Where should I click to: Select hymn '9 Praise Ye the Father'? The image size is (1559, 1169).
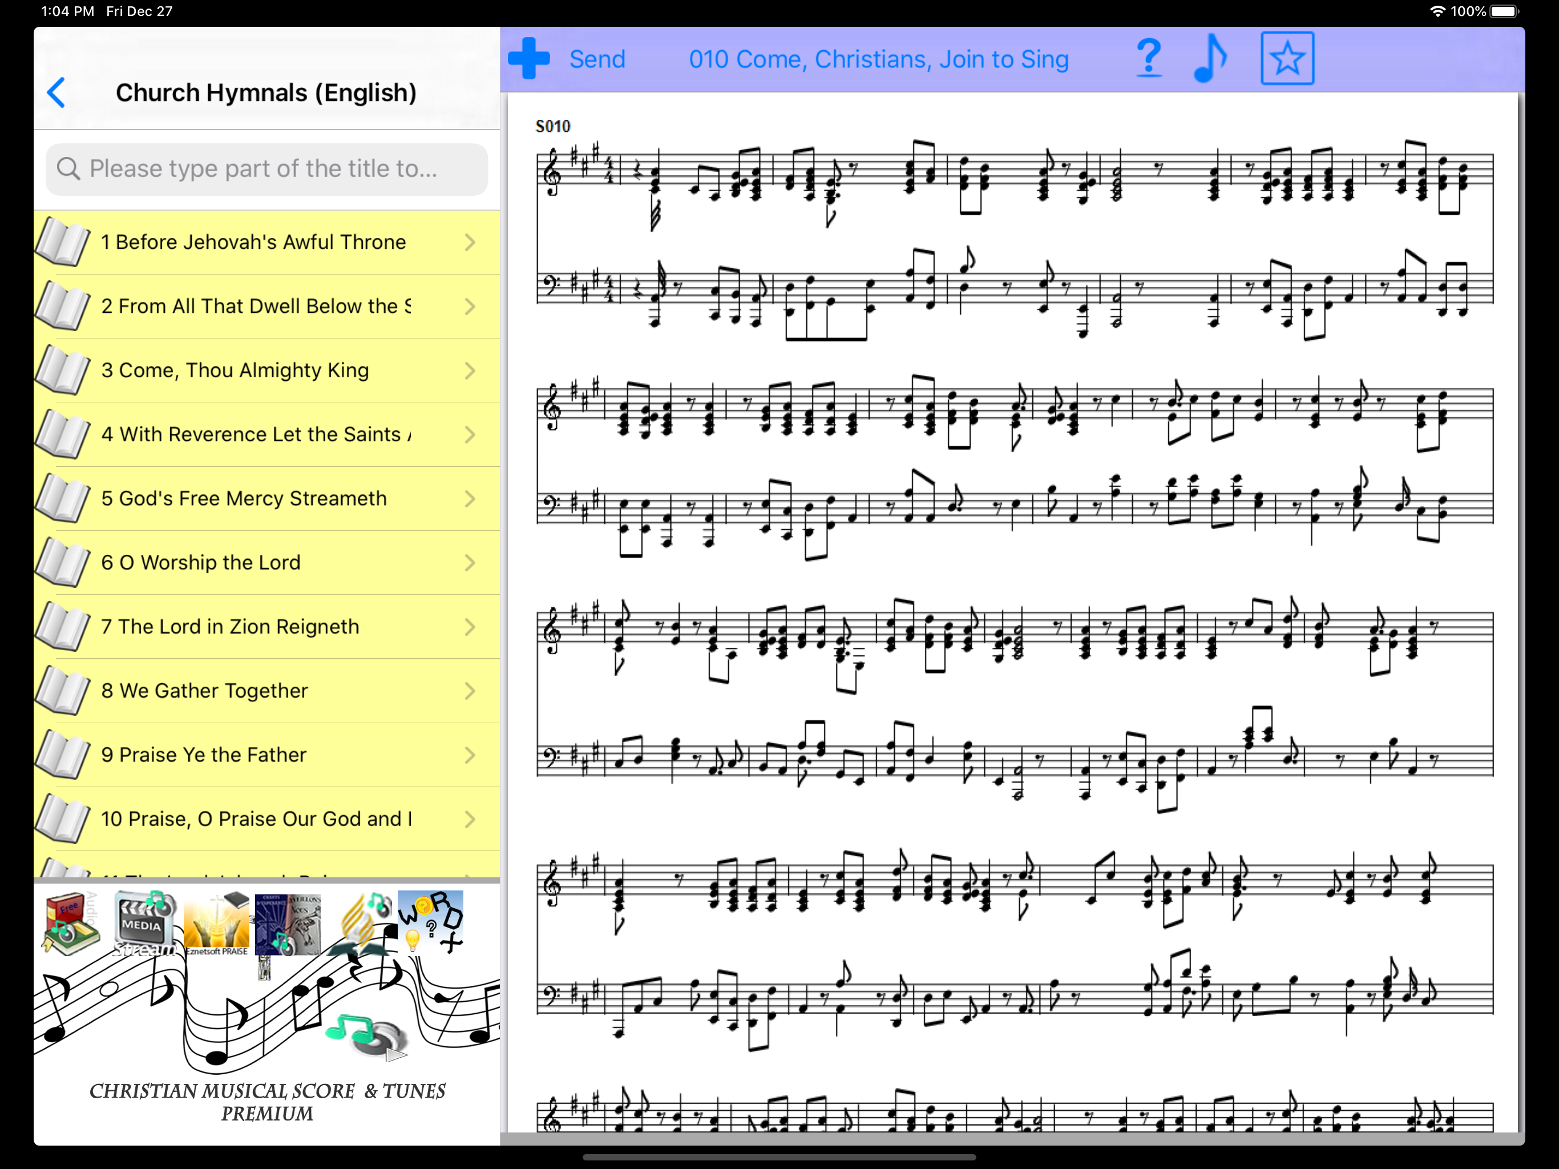click(x=267, y=755)
